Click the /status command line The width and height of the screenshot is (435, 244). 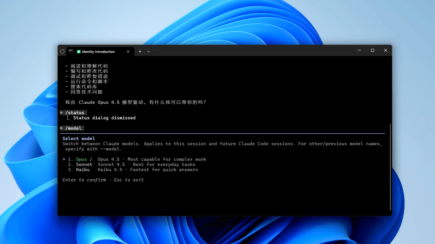(x=75, y=113)
